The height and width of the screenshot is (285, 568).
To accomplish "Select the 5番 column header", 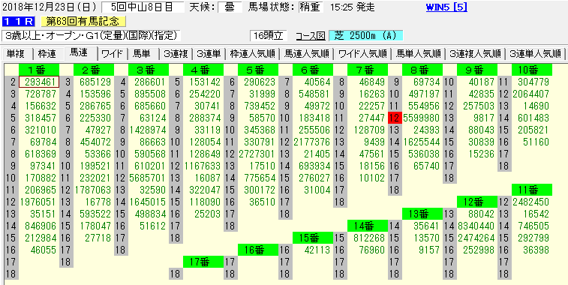I will click(258, 70).
